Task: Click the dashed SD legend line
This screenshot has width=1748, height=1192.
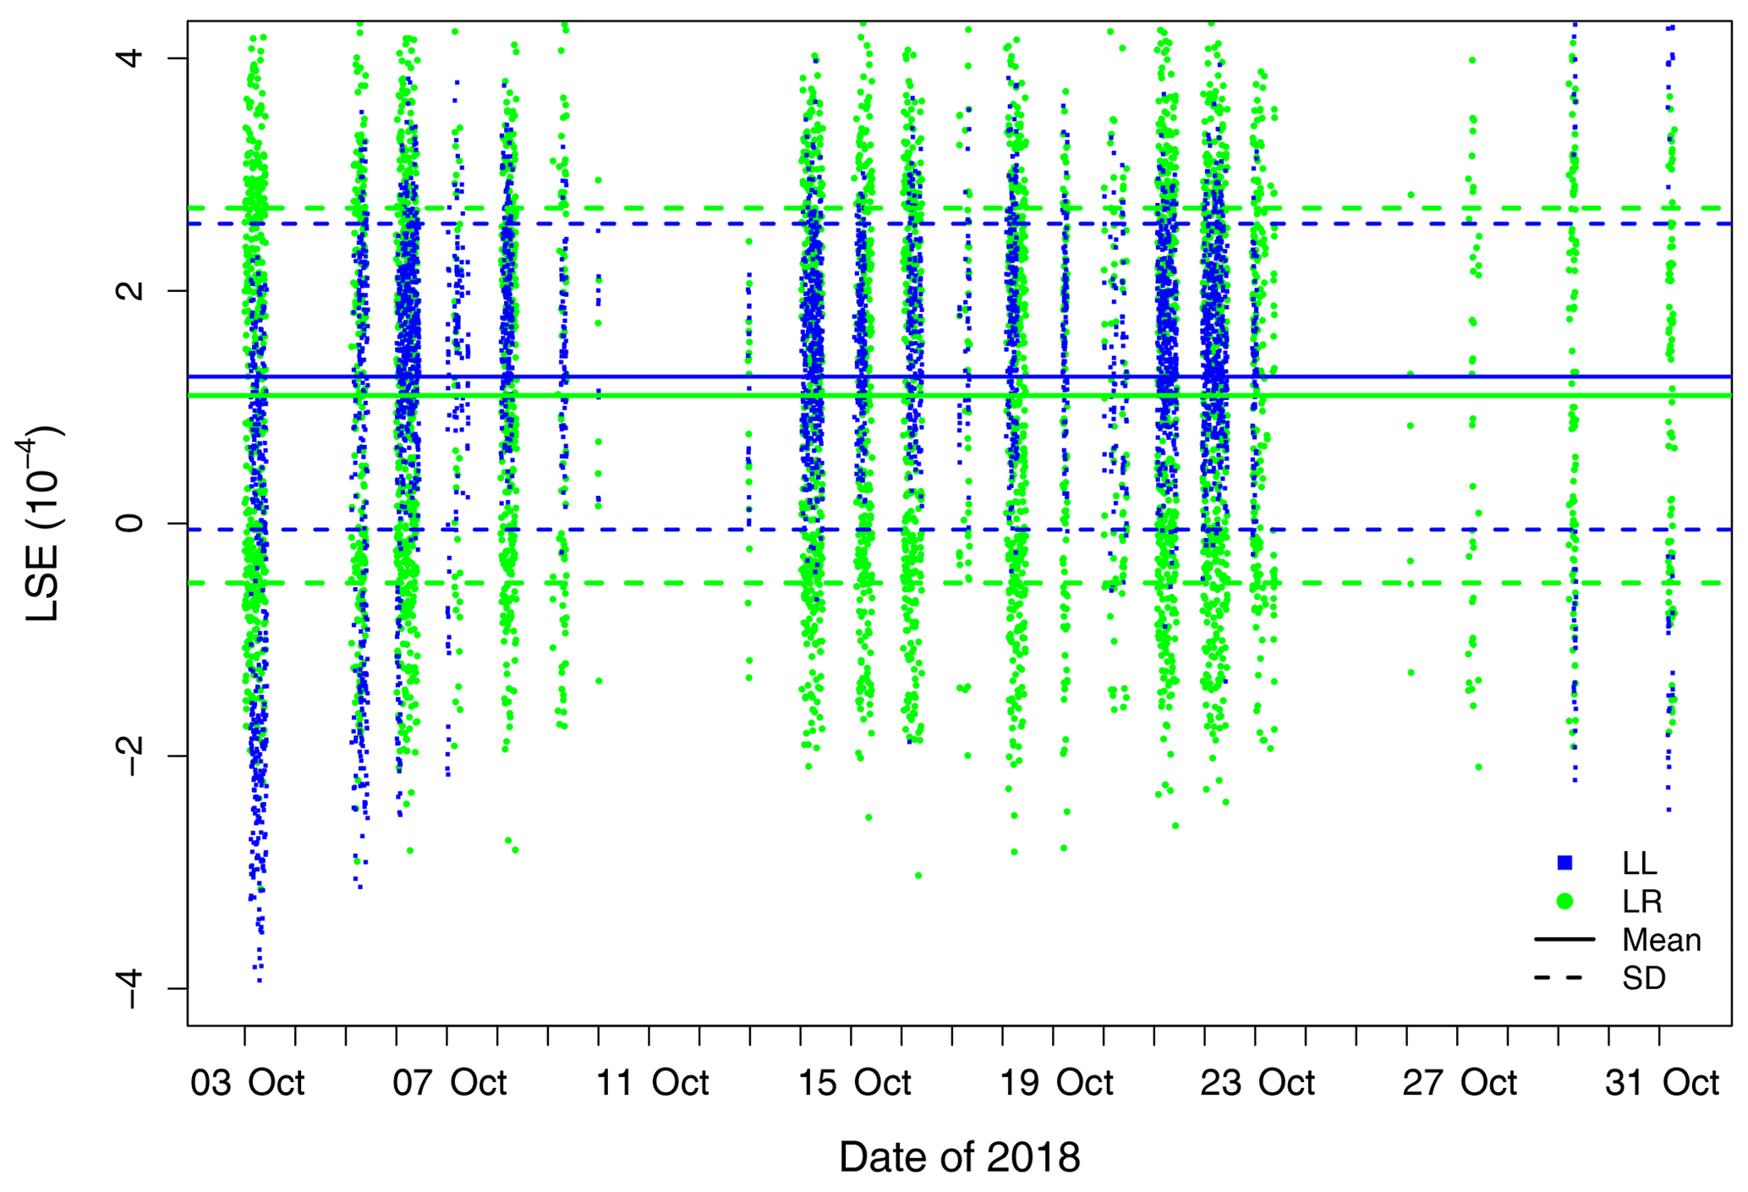Action: click(1559, 978)
